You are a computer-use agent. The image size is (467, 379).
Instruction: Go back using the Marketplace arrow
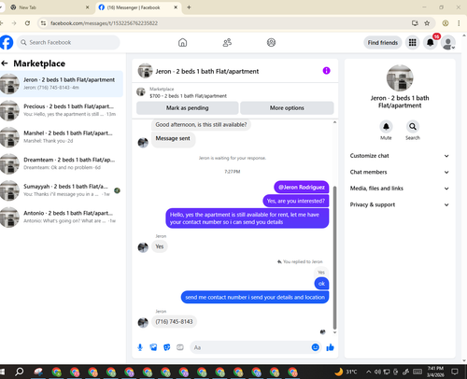[5, 63]
